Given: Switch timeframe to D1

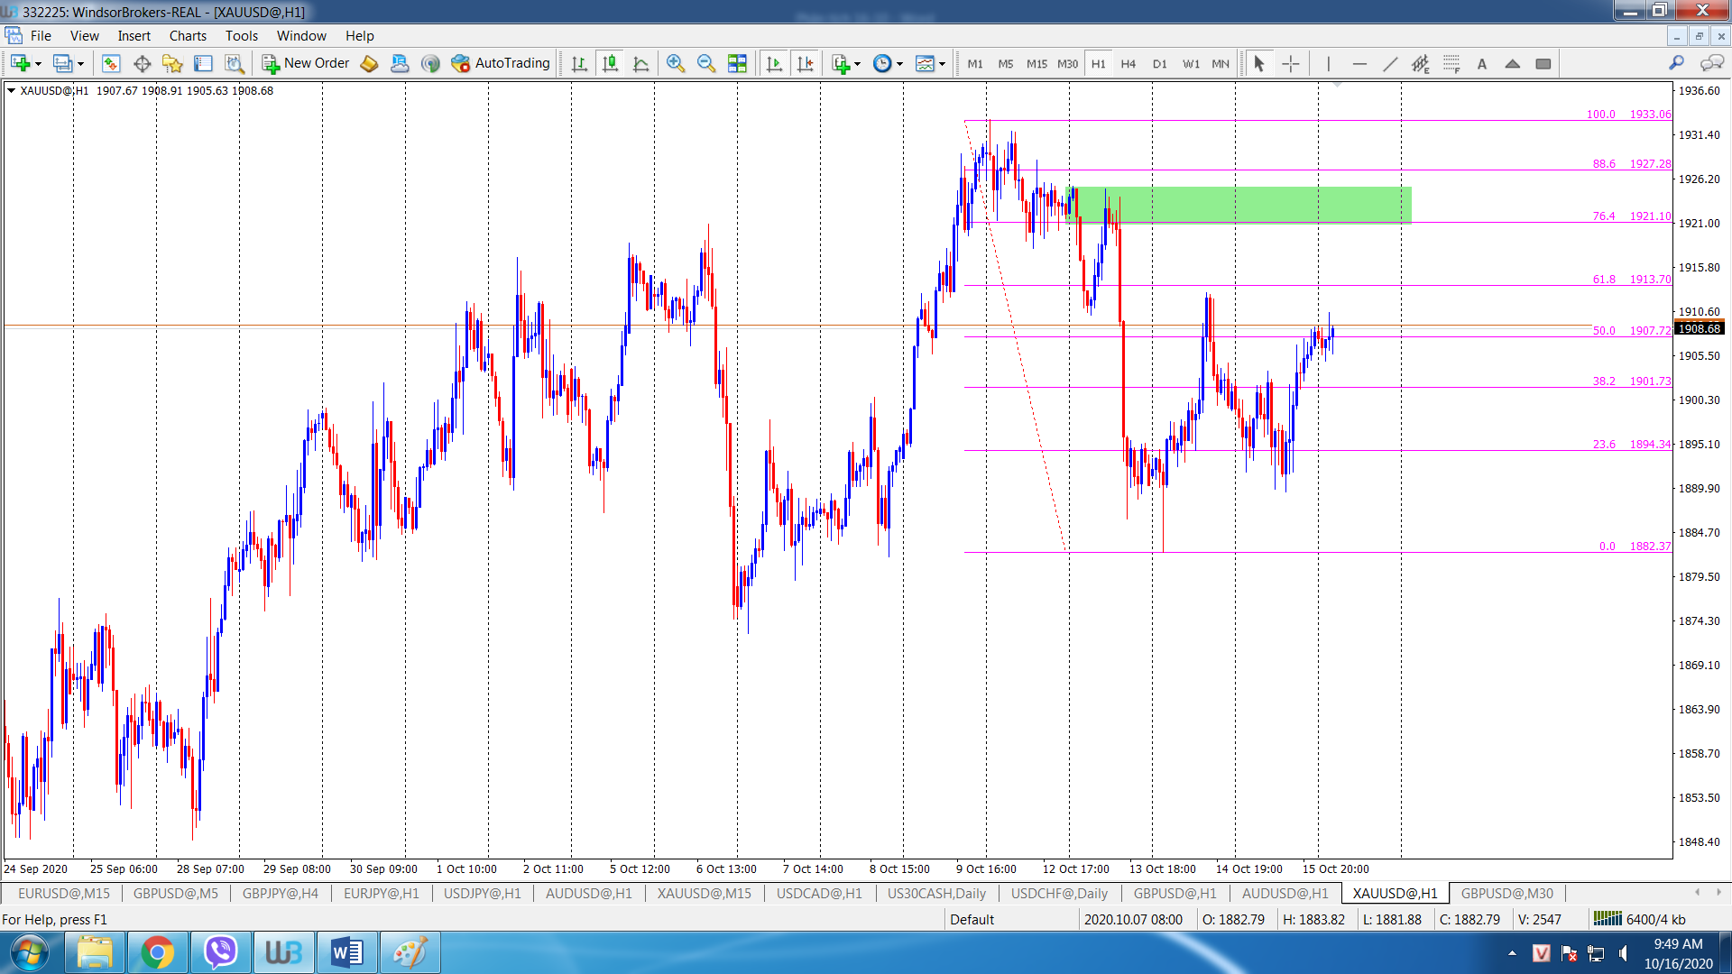Looking at the screenshot, I should [x=1160, y=63].
